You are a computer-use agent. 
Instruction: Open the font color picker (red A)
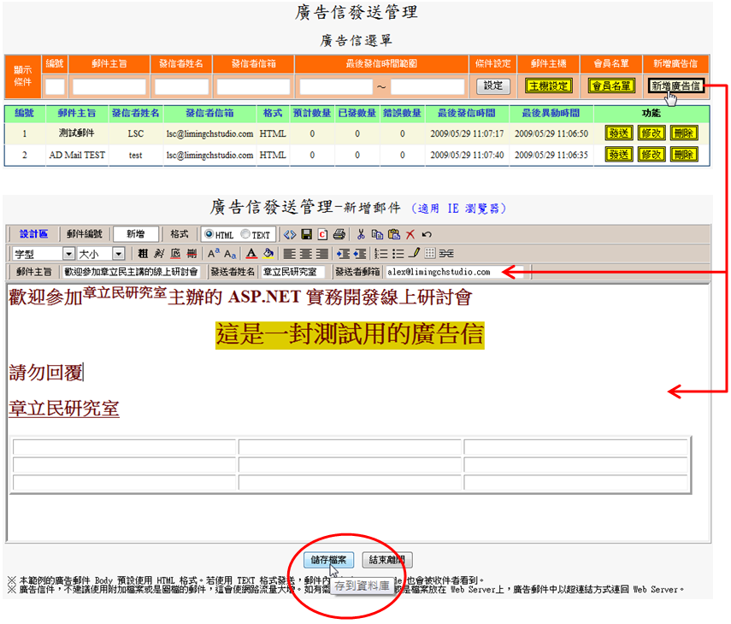click(x=251, y=254)
